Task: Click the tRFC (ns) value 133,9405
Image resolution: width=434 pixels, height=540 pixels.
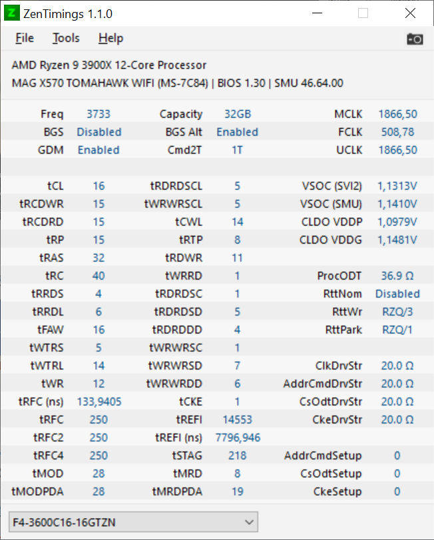Action: click(99, 402)
